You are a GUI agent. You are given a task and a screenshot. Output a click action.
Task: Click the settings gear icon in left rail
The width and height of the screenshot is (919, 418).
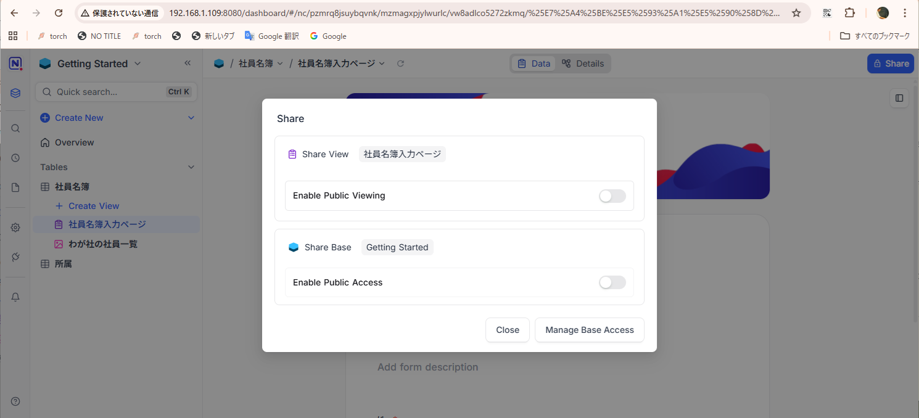pos(15,227)
